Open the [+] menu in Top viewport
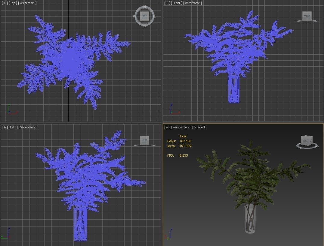This screenshot has width=324, height=246. click(4, 3)
